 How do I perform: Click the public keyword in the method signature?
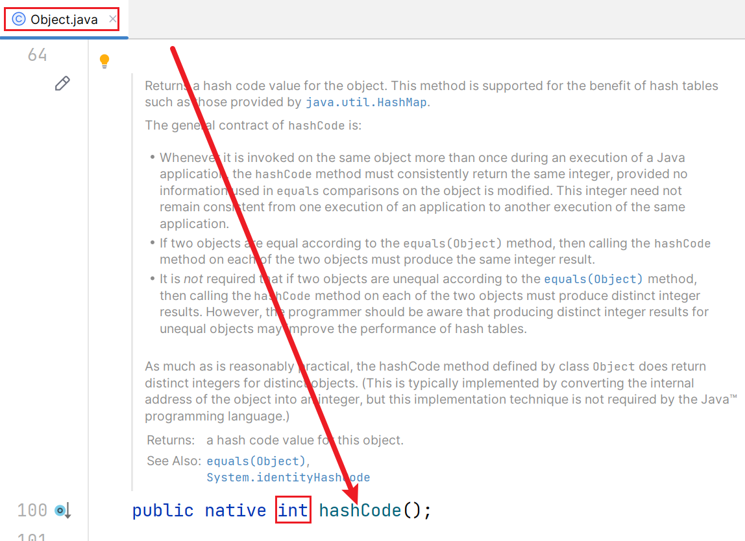pyautogui.click(x=162, y=511)
